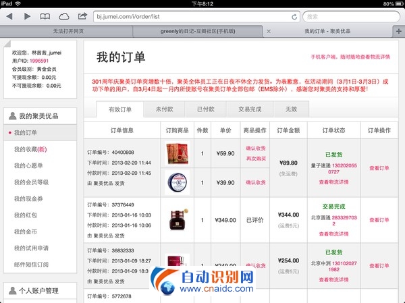This screenshot has width=405, height=303.
Task: Click 查看物流详情 for order 37376449
Action: (333, 234)
